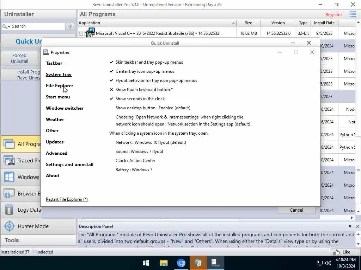The image size is (361, 270).
Task: Go to Start menu settings
Action: [58, 97]
